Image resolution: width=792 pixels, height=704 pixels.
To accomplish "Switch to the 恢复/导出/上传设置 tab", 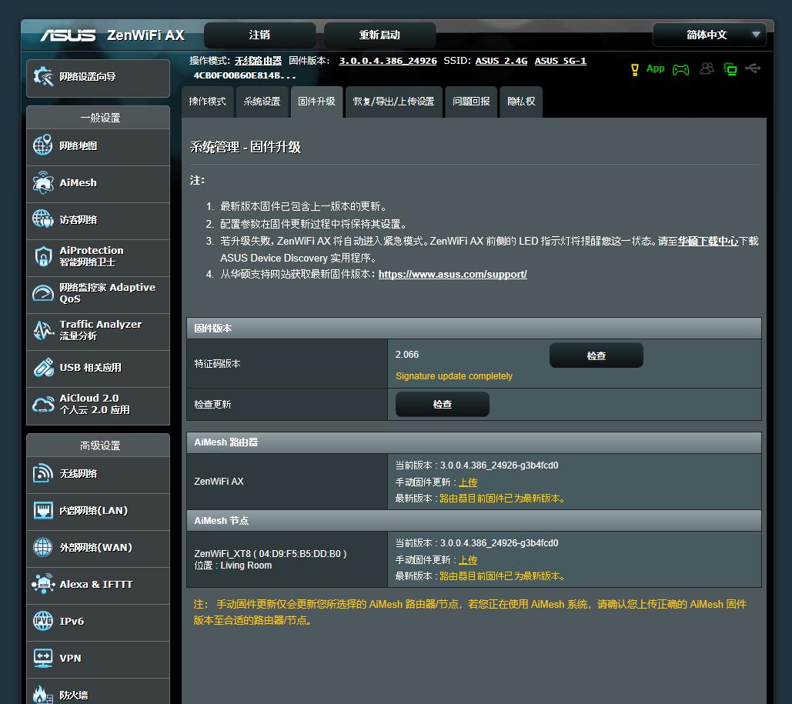I will pos(393,102).
